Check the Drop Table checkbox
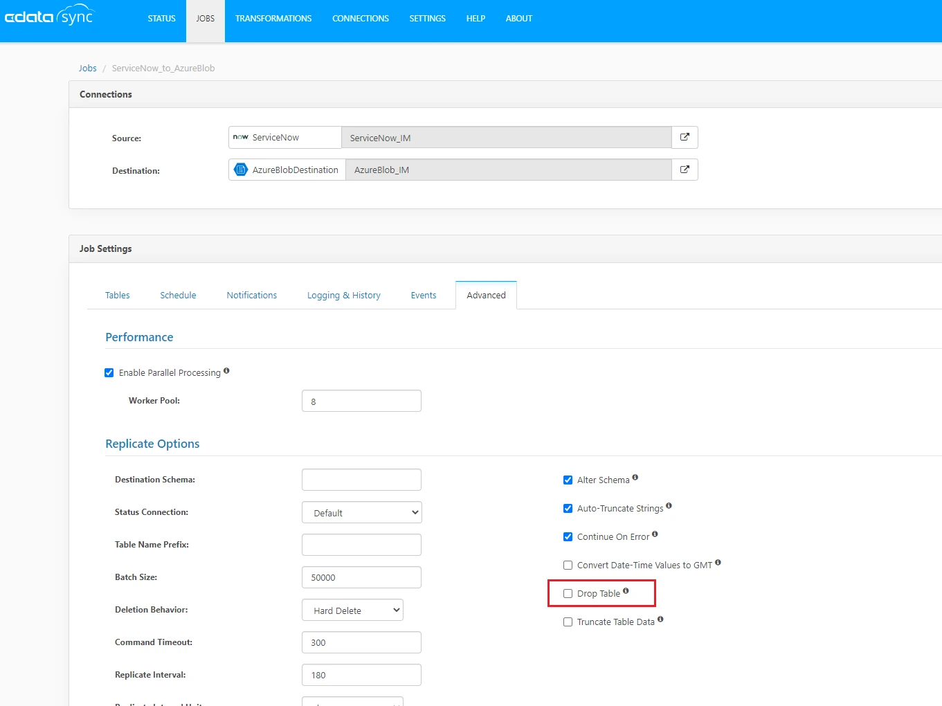This screenshot has width=942, height=706. pos(568,594)
